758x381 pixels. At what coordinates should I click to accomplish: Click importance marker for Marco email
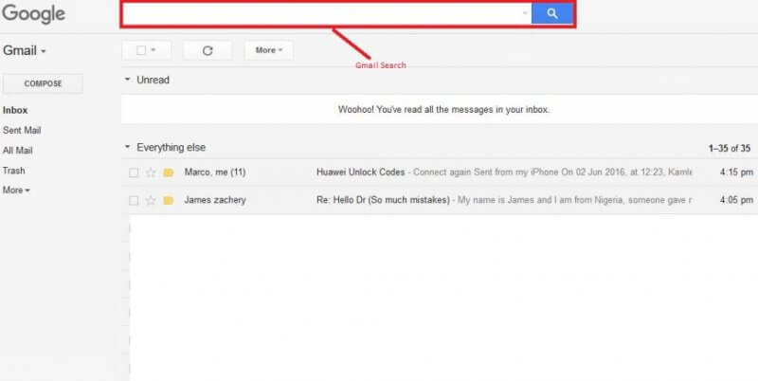(x=169, y=172)
